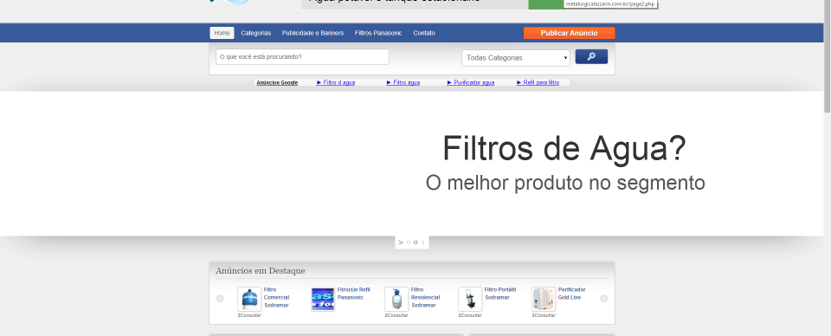Open the Filtro Residencial Sodramar thumbnail

click(x=396, y=299)
